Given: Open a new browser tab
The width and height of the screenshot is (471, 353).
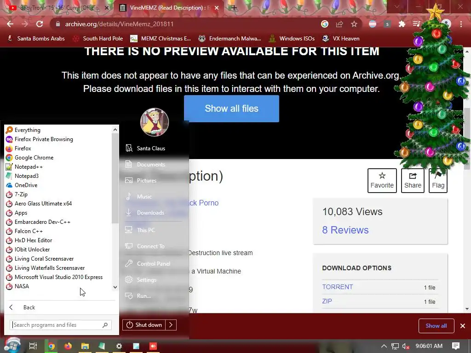Looking at the screenshot, I should 234,8.
